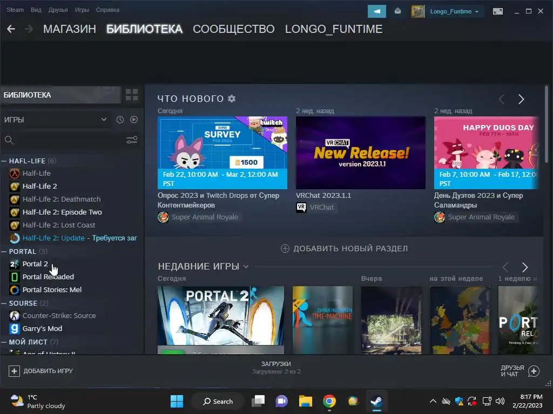Click the Longo_Funtime avatar picture
The width and height of the screenshot is (553, 414).
pos(417,11)
